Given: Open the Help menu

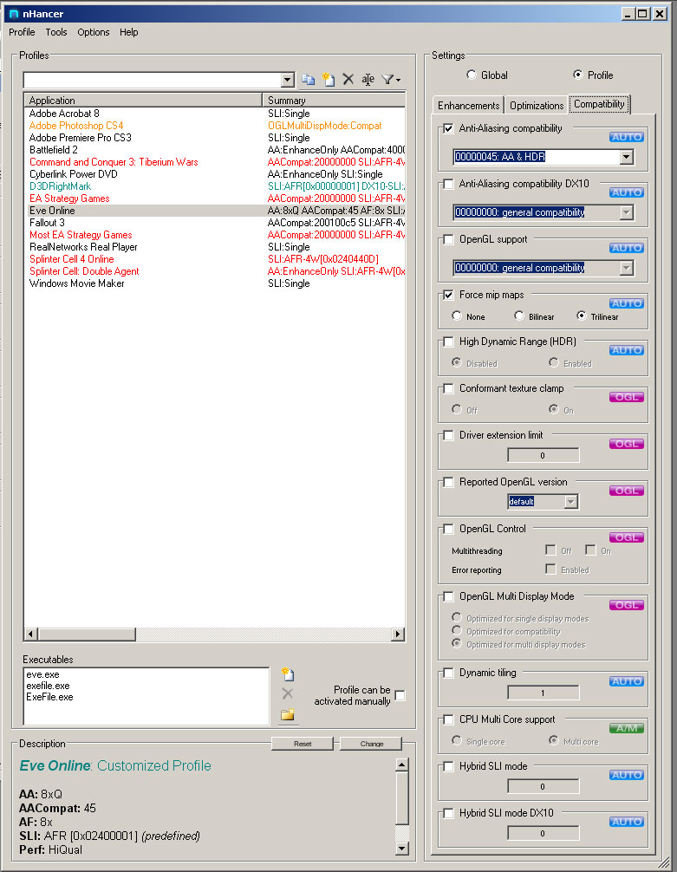Looking at the screenshot, I should [128, 32].
